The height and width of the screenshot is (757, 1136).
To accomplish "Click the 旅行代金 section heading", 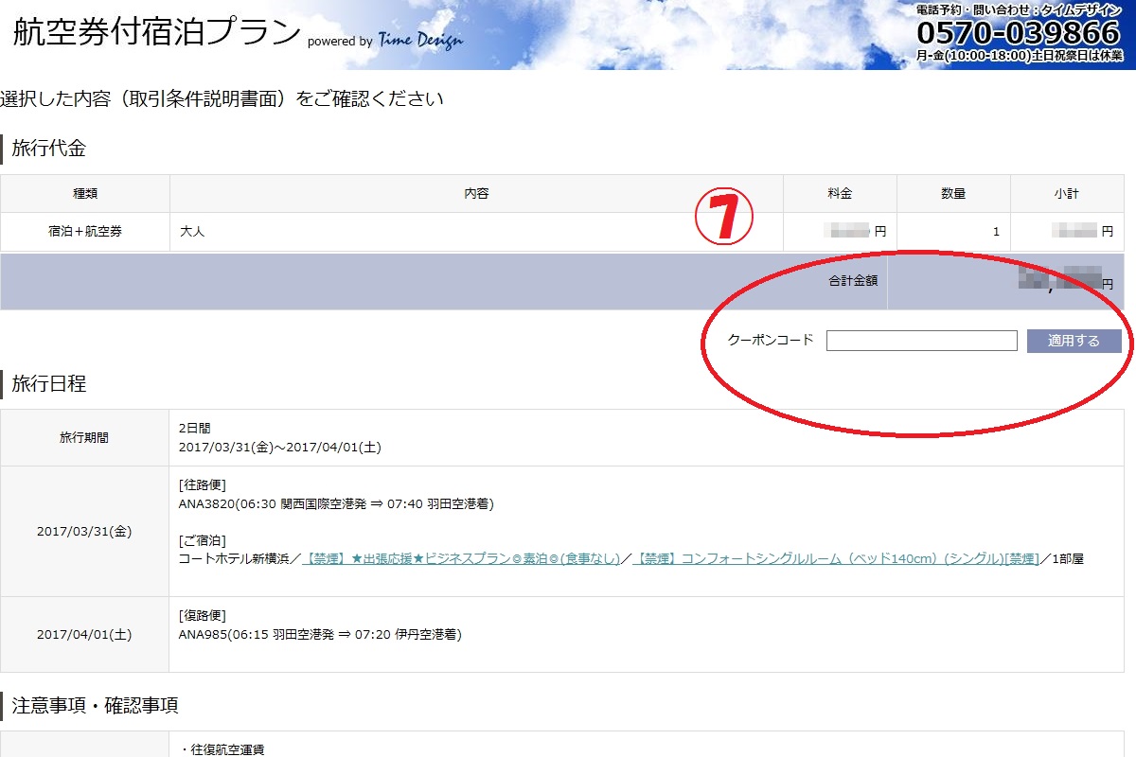I will coord(48,149).
